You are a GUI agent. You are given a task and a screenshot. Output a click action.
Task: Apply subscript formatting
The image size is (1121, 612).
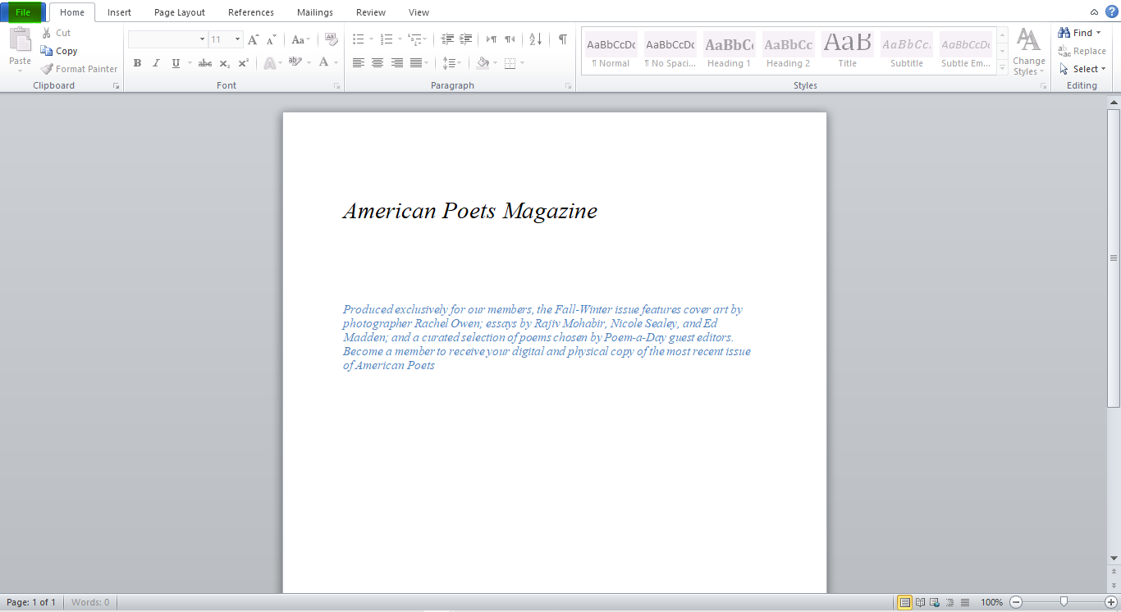(225, 63)
